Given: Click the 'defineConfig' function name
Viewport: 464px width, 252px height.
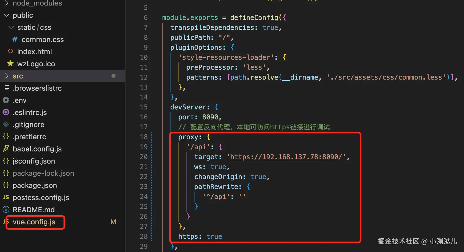Looking at the screenshot, I should (254, 18).
